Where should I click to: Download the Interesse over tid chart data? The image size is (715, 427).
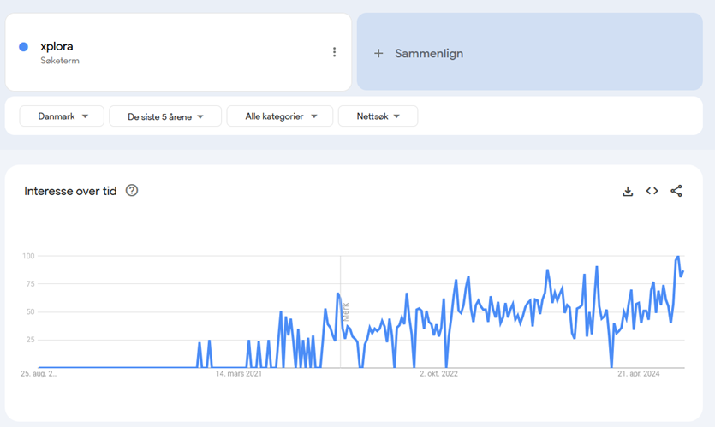click(628, 191)
